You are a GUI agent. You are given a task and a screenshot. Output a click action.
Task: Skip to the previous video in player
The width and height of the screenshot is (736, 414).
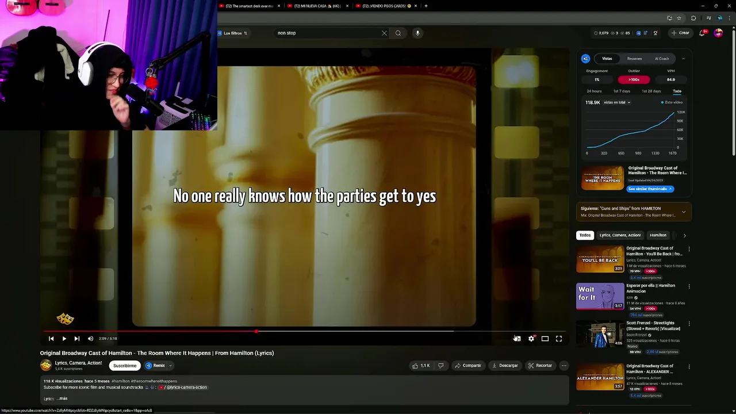(x=51, y=339)
